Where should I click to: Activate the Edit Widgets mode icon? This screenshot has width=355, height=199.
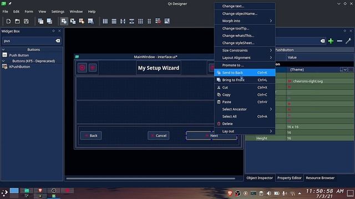[x=64, y=21]
